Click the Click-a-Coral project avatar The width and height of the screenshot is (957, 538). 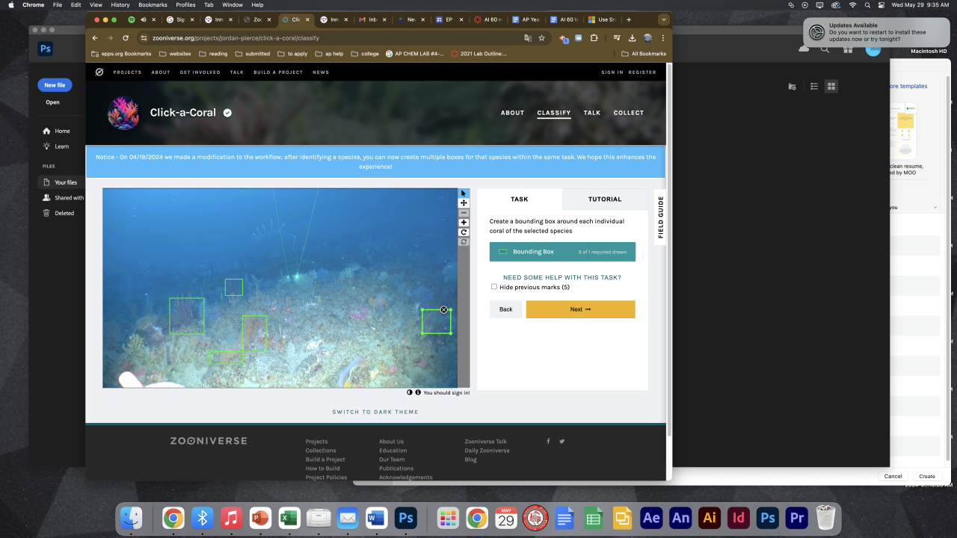(x=123, y=113)
